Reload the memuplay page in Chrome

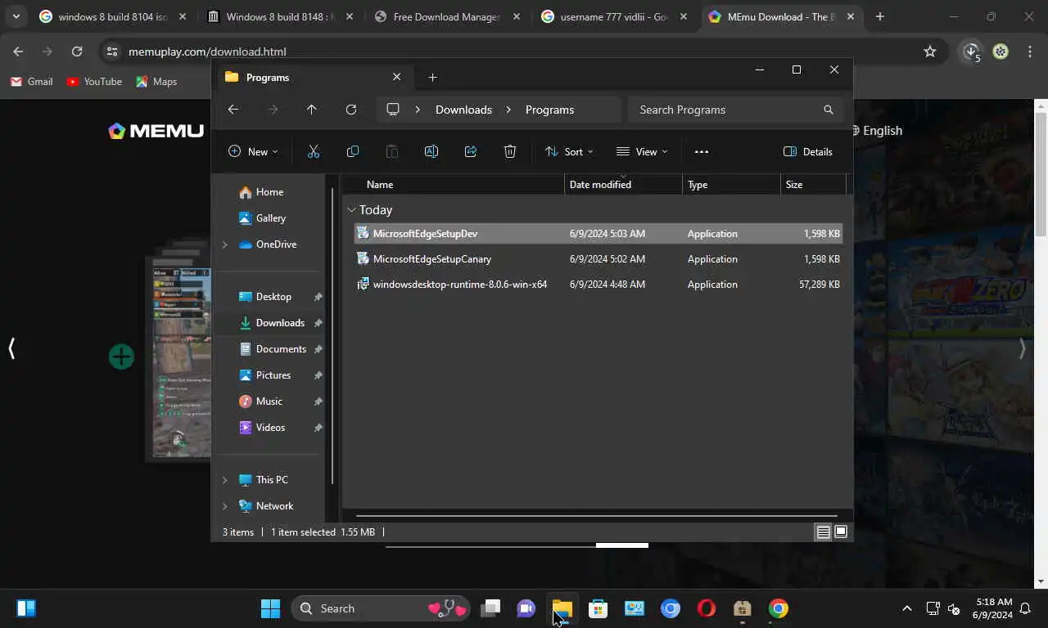coord(77,52)
